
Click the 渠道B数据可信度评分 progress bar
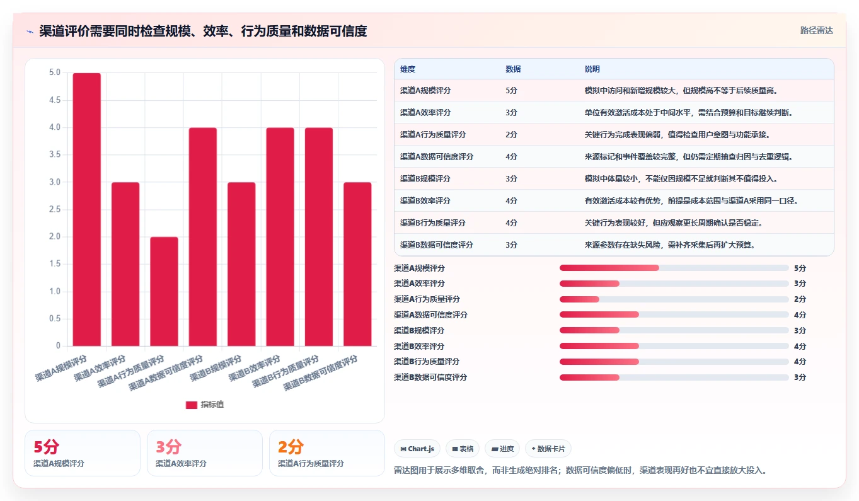[x=674, y=377]
